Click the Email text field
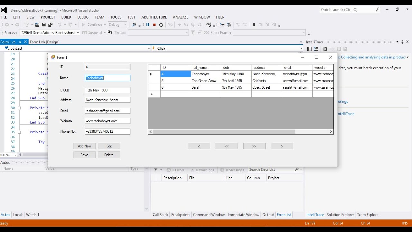Image resolution: width=412 pixels, height=232 pixels. 108,111
